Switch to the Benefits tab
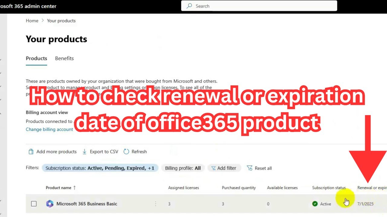The height and width of the screenshot is (217, 387). 64,58
